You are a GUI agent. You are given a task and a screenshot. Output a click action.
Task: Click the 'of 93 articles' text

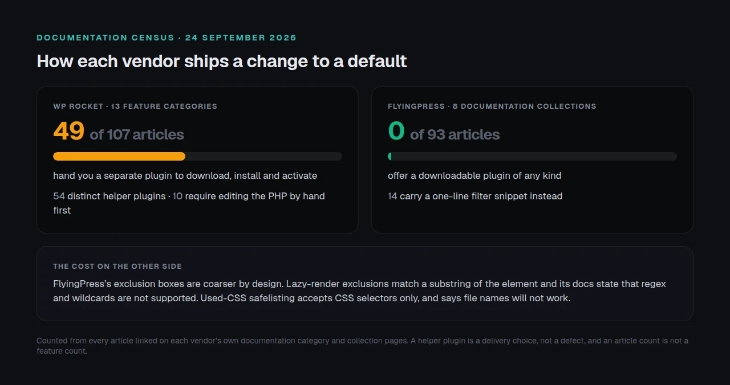(x=455, y=135)
